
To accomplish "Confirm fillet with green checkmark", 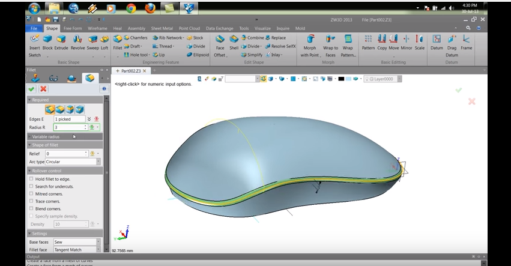I will click(x=32, y=89).
